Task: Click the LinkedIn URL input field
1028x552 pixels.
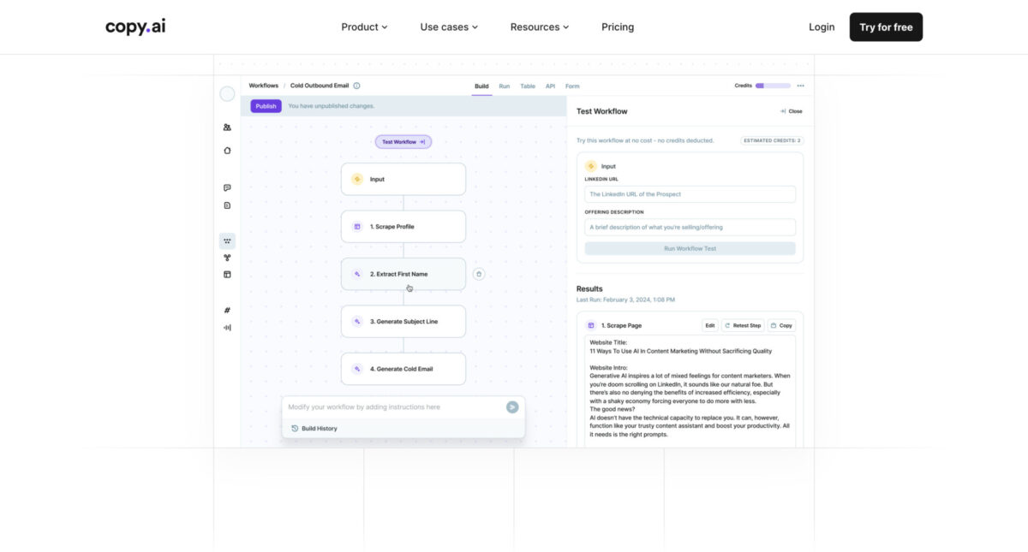Action: click(690, 193)
